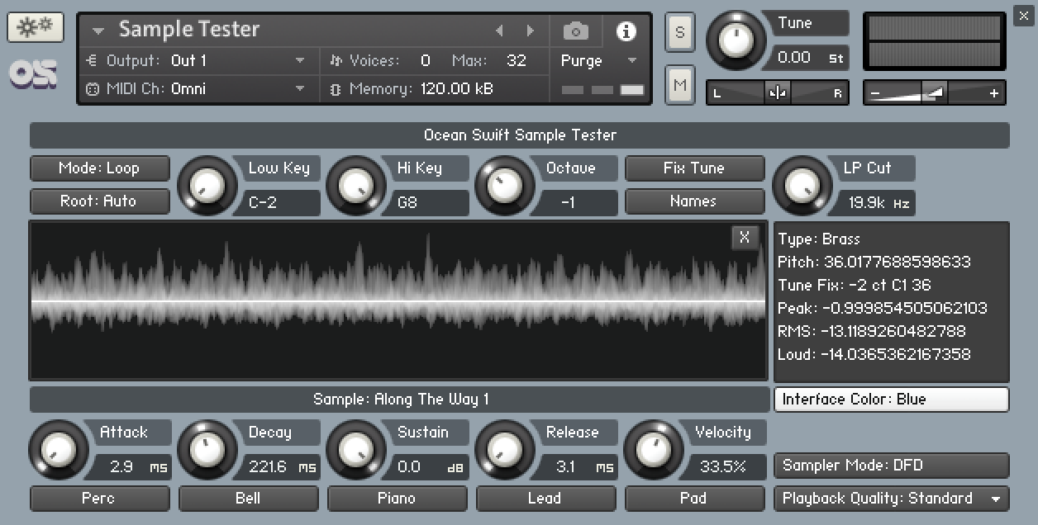This screenshot has width=1038, height=525.
Task: Open the Output routing dropdown
Action: (x=198, y=61)
